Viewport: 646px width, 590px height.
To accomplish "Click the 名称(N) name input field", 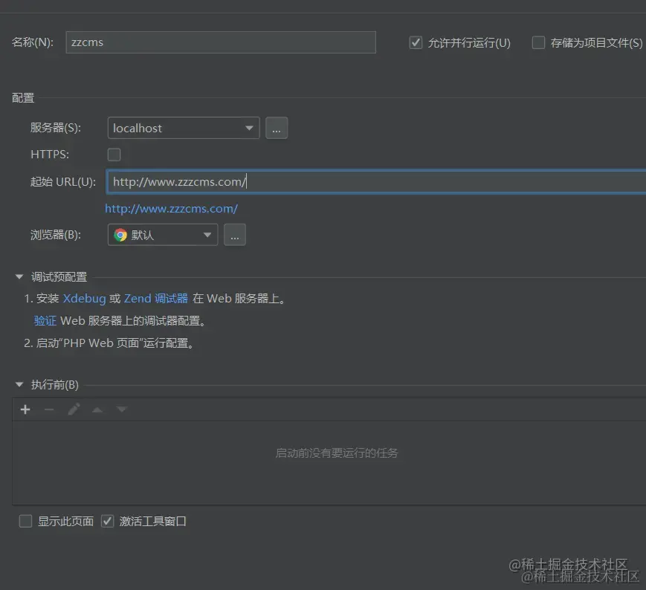I will (x=221, y=42).
